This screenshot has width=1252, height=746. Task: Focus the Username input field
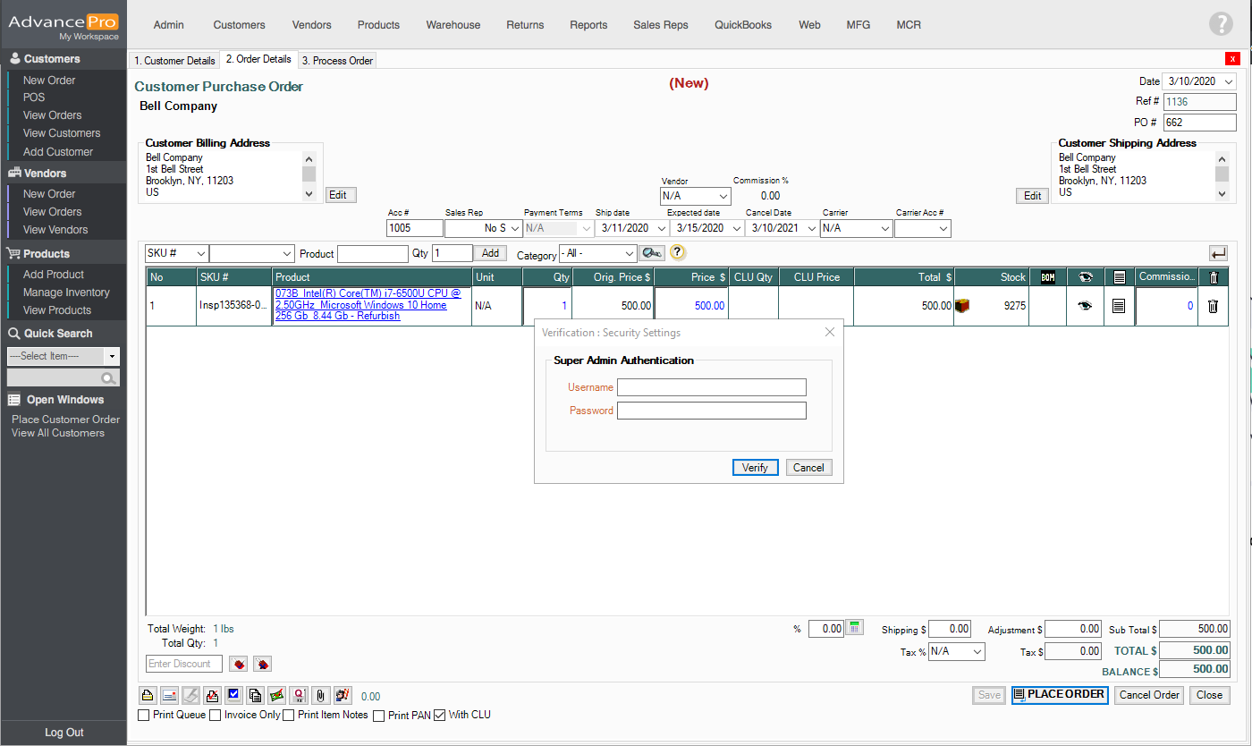[x=711, y=387]
